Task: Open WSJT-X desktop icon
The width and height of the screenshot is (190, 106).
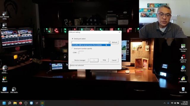Action: (183, 68)
